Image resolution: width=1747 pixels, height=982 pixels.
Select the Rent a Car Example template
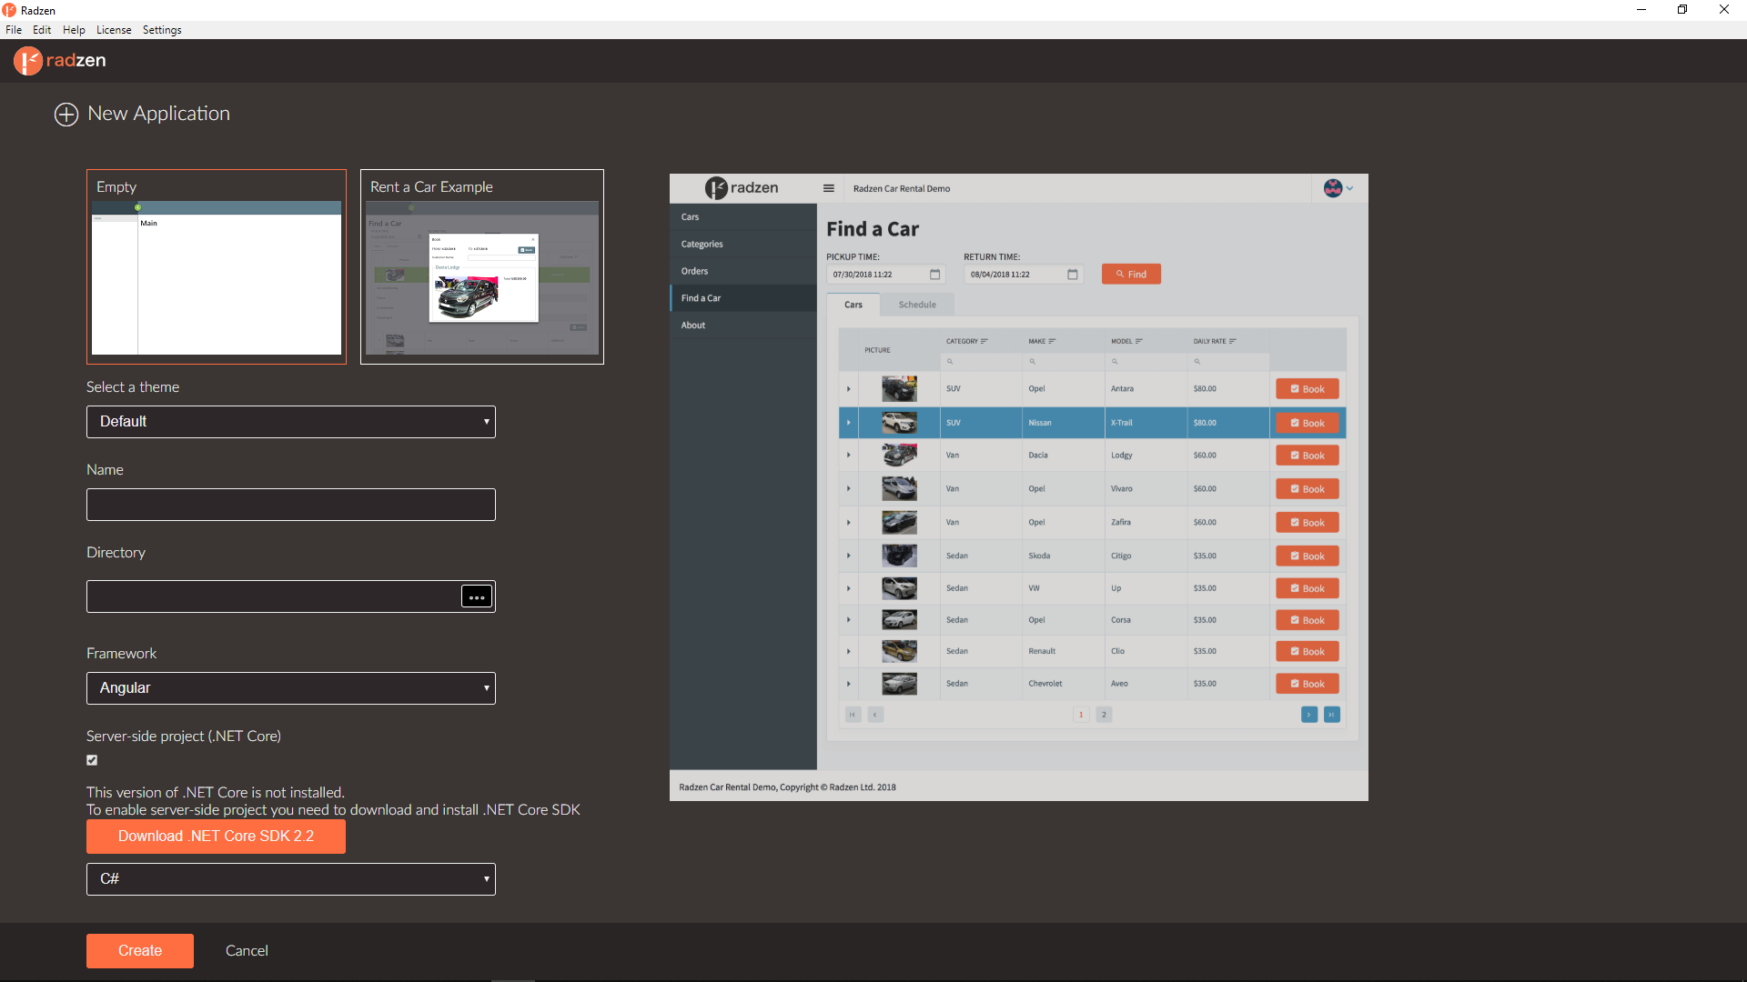(x=482, y=266)
